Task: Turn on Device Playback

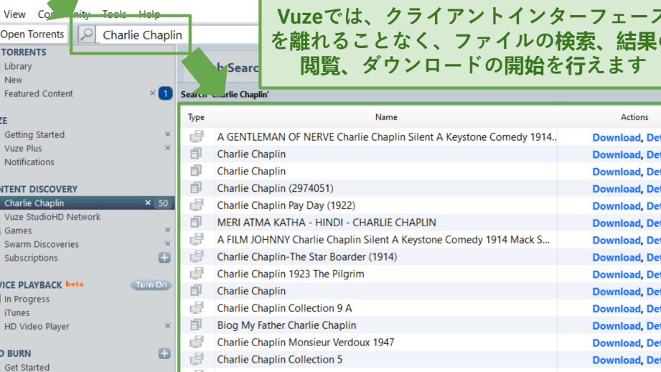Action: [x=151, y=285]
